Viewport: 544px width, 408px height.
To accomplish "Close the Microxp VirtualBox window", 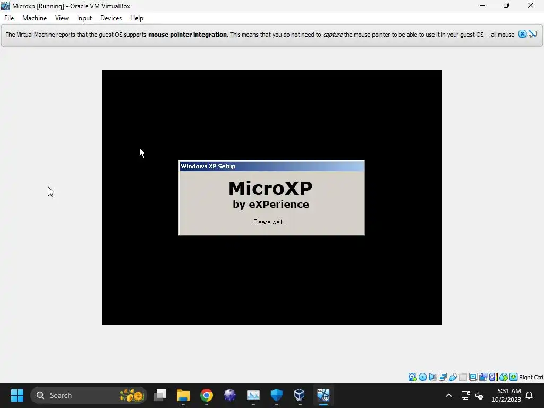I will [x=531, y=6].
